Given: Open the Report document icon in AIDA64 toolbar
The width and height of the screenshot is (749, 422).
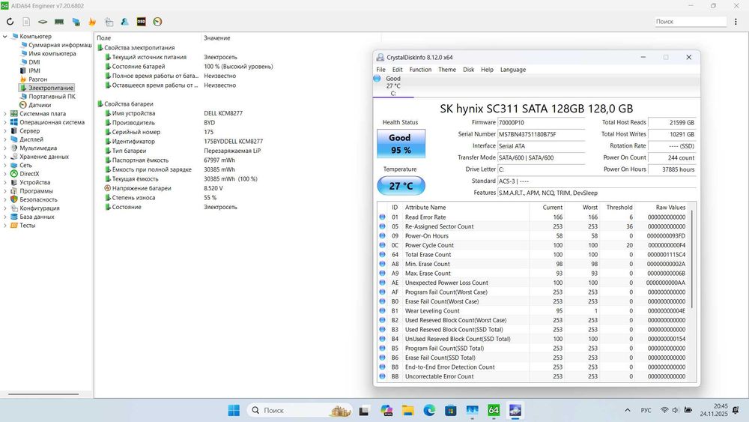Looking at the screenshot, I should [x=26, y=22].
